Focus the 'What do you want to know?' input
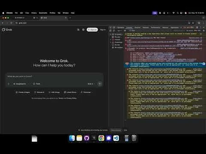The image size is (206, 154). (x=55, y=77)
